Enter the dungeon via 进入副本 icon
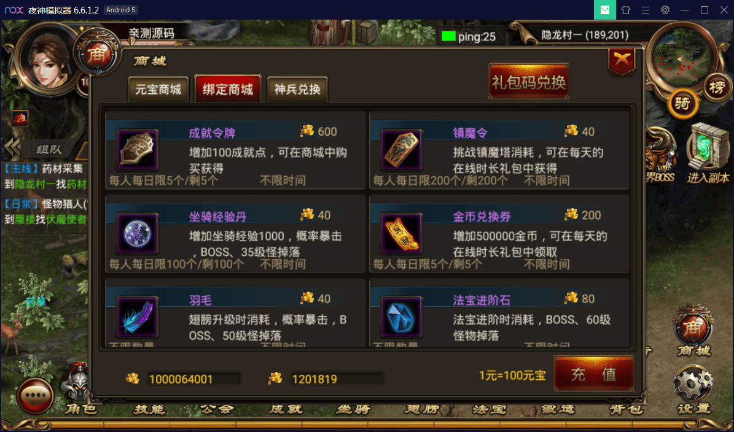The image size is (734, 432). point(708,153)
